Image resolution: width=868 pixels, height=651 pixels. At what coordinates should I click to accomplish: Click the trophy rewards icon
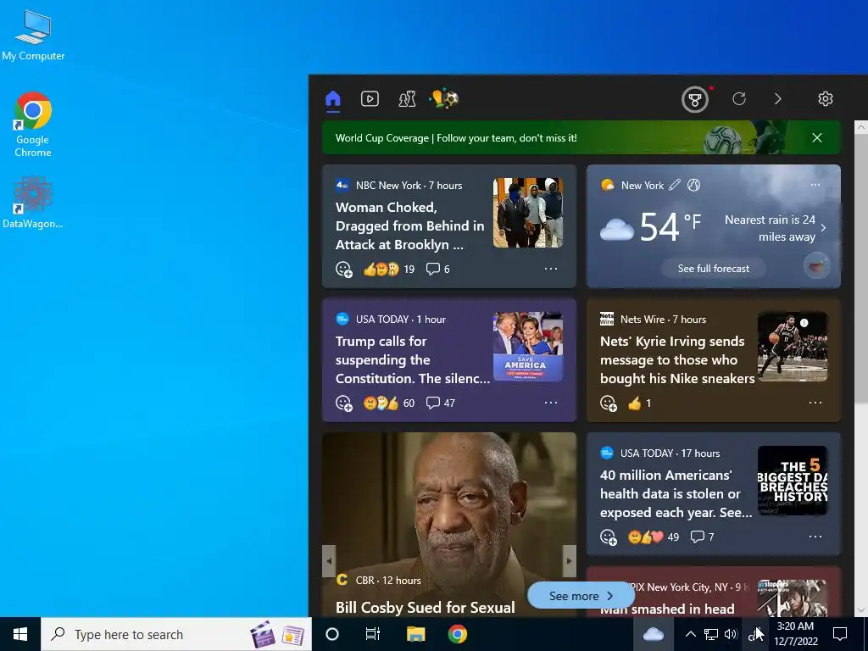tap(695, 100)
